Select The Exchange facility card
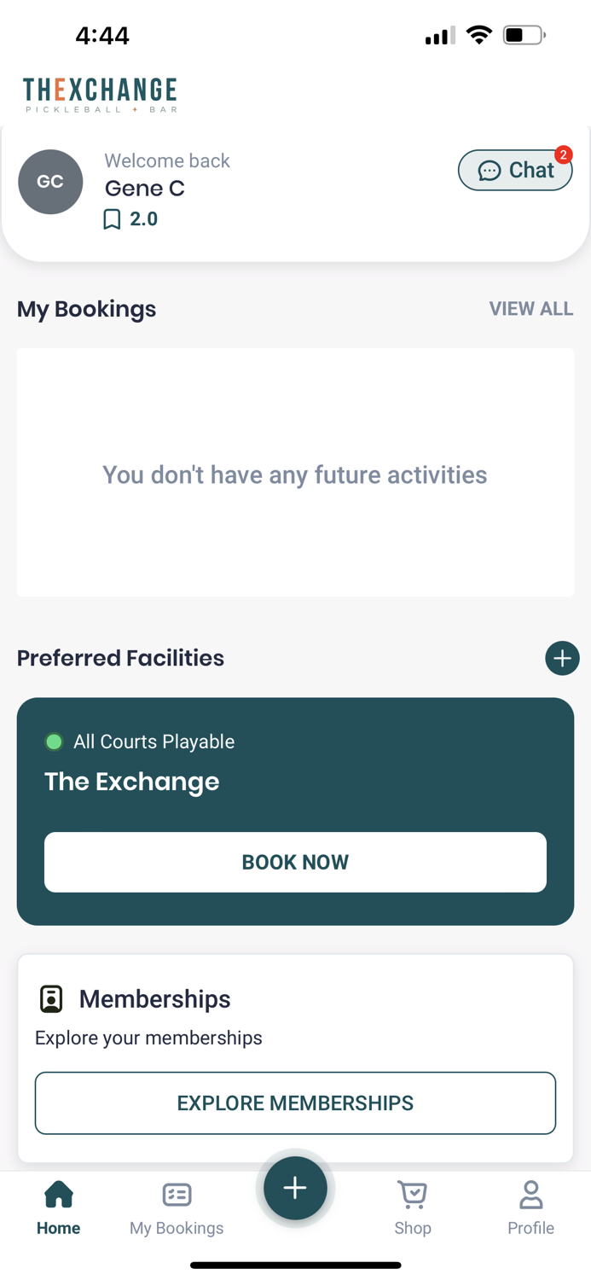The image size is (591, 1280). coord(295,782)
